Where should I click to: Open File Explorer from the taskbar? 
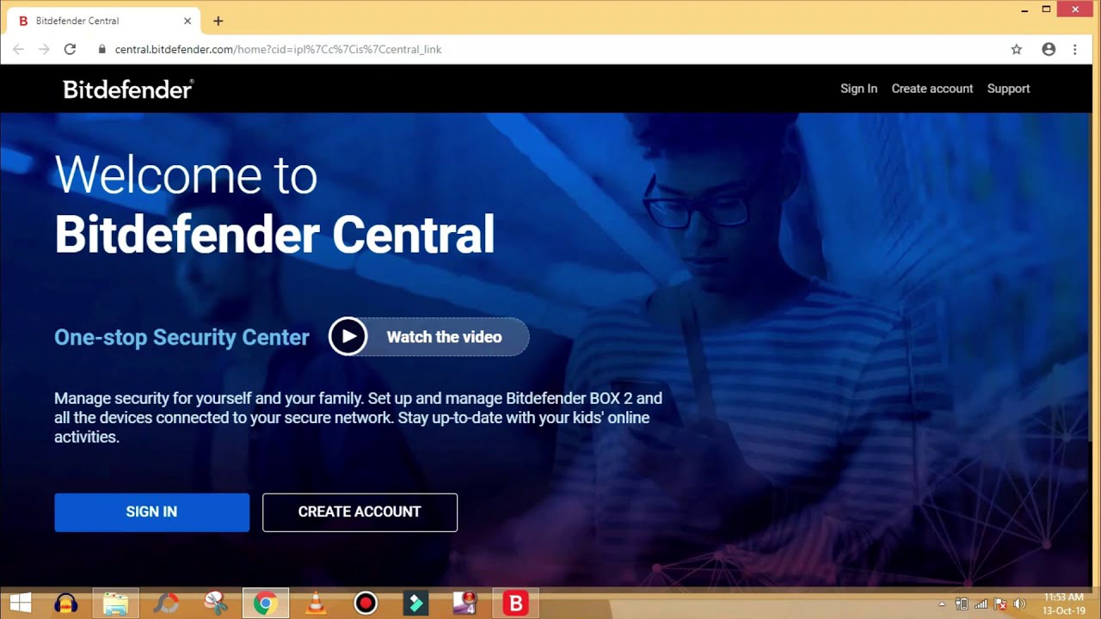coord(115,604)
